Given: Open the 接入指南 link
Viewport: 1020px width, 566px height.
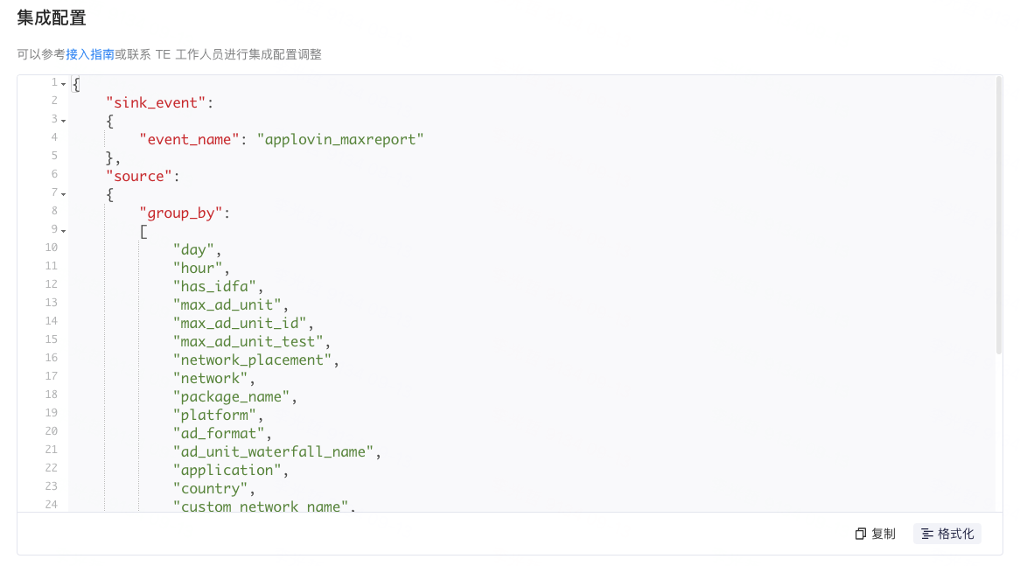Looking at the screenshot, I should click(90, 54).
